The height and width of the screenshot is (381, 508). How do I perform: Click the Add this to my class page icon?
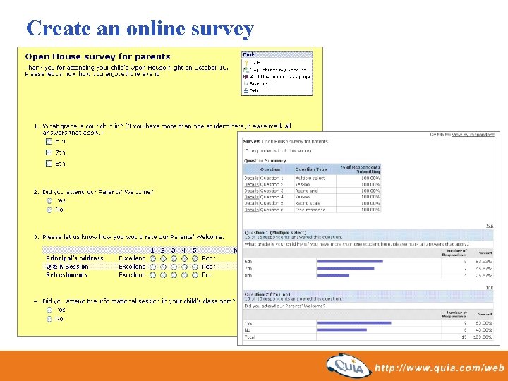[x=246, y=77]
